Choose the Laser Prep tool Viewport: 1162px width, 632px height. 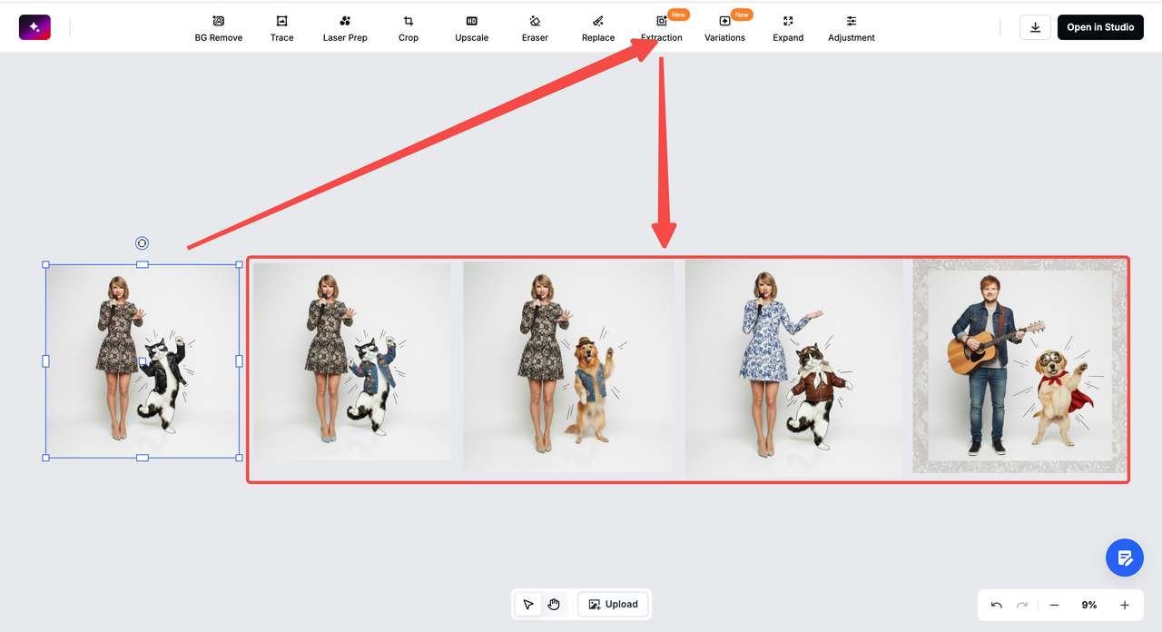pos(345,28)
